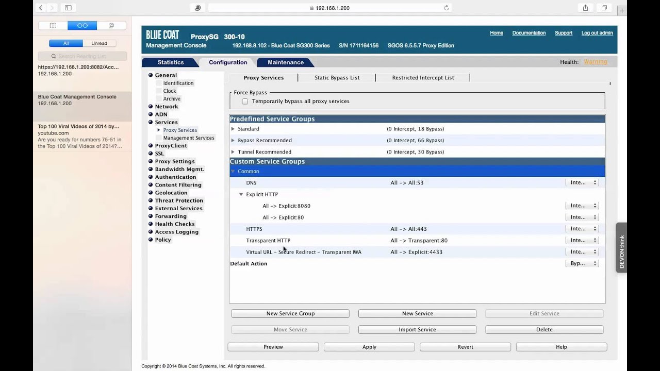Select the Proxy Services subtab
Screen dimensions: 660x371
[x=263, y=78]
